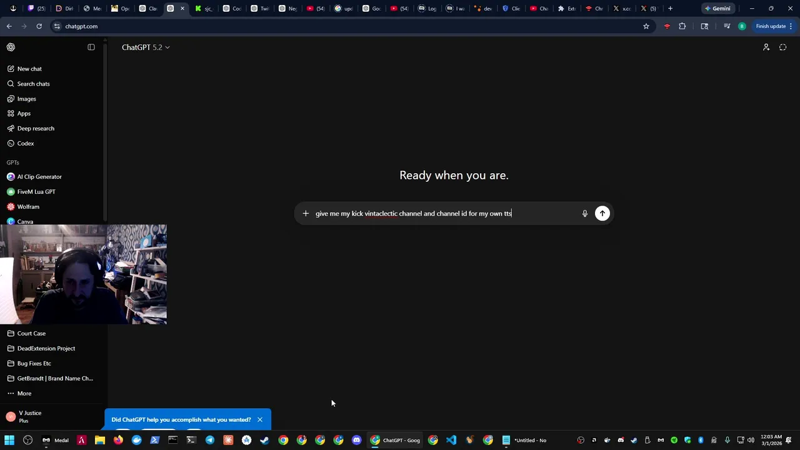Switch to the 'dev' browser tab
The image size is (800, 450).
(x=484, y=9)
